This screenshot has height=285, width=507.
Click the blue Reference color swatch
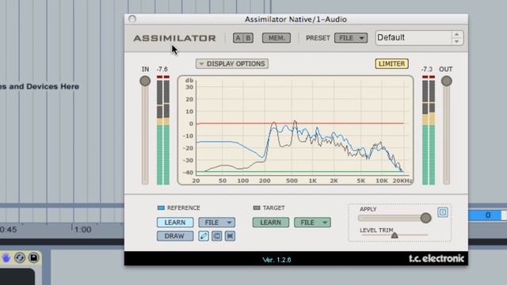161,207
